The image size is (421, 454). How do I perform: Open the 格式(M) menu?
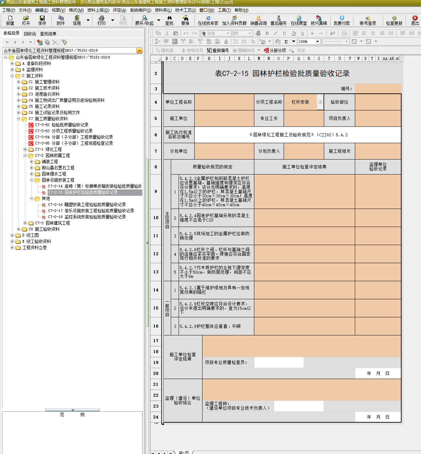tap(76, 10)
